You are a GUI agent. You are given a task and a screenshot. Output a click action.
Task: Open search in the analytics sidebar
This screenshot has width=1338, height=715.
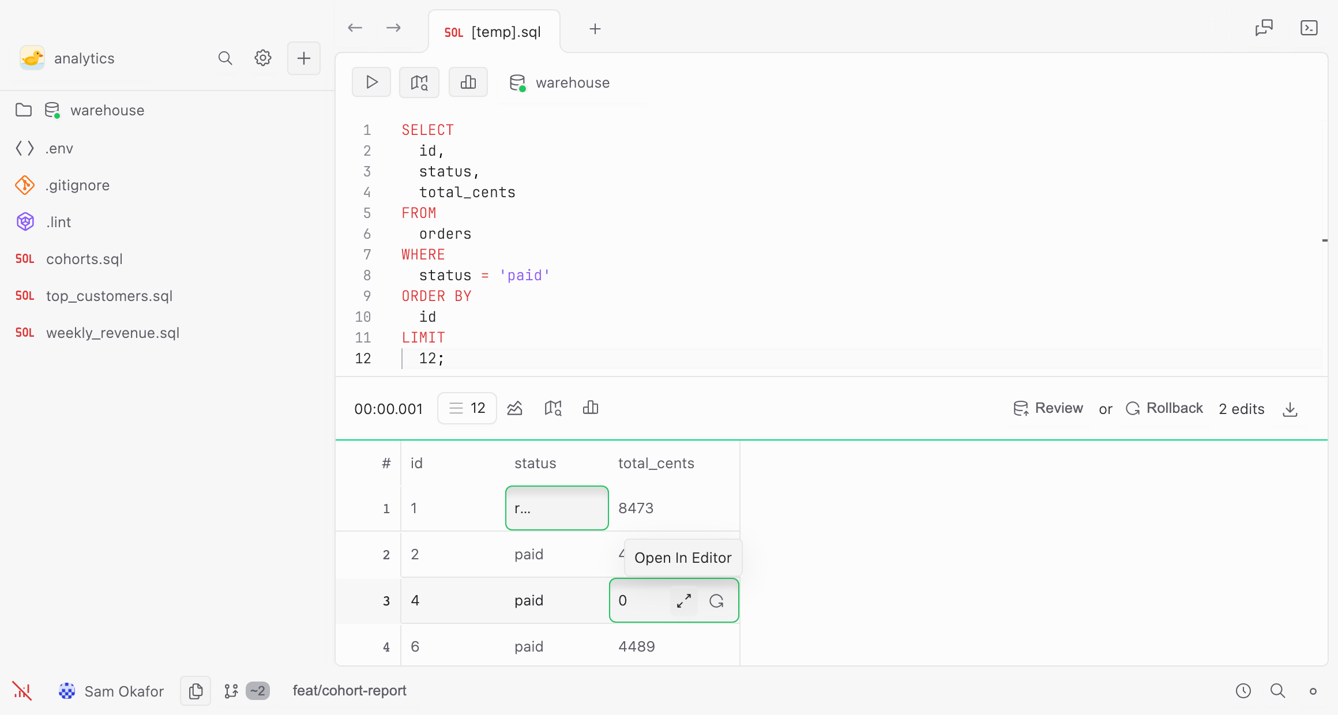click(225, 58)
